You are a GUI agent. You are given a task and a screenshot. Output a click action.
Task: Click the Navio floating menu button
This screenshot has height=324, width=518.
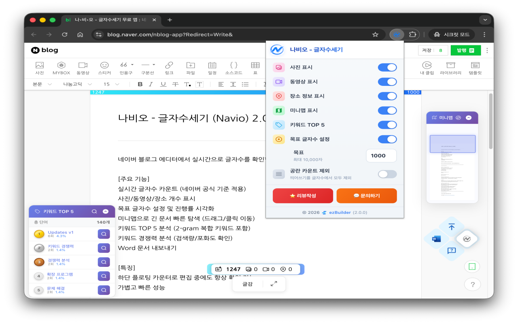point(467,239)
